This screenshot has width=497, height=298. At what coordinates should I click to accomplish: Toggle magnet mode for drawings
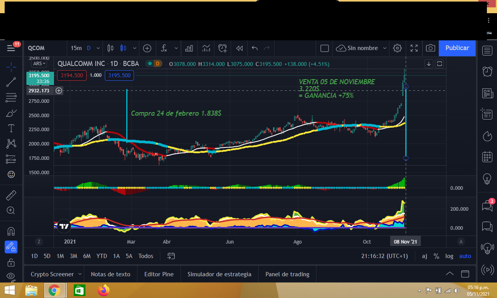(x=11, y=231)
